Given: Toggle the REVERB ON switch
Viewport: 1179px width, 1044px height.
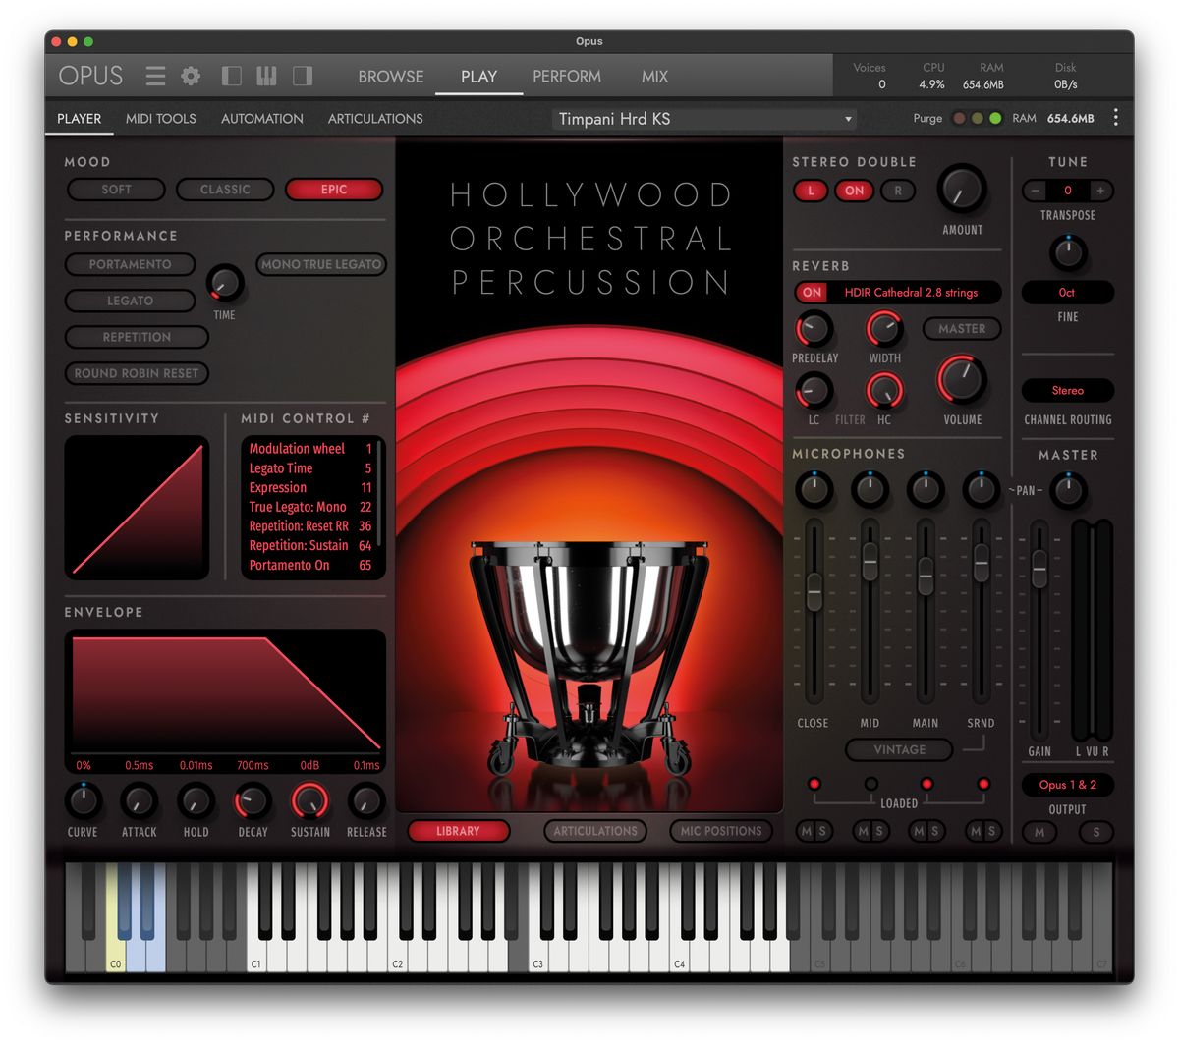Looking at the screenshot, I should 813,292.
